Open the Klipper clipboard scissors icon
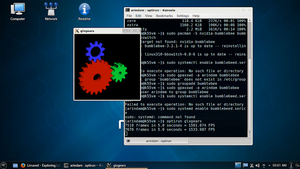The width and height of the screenshot is (300, 169). coord(252,165)
